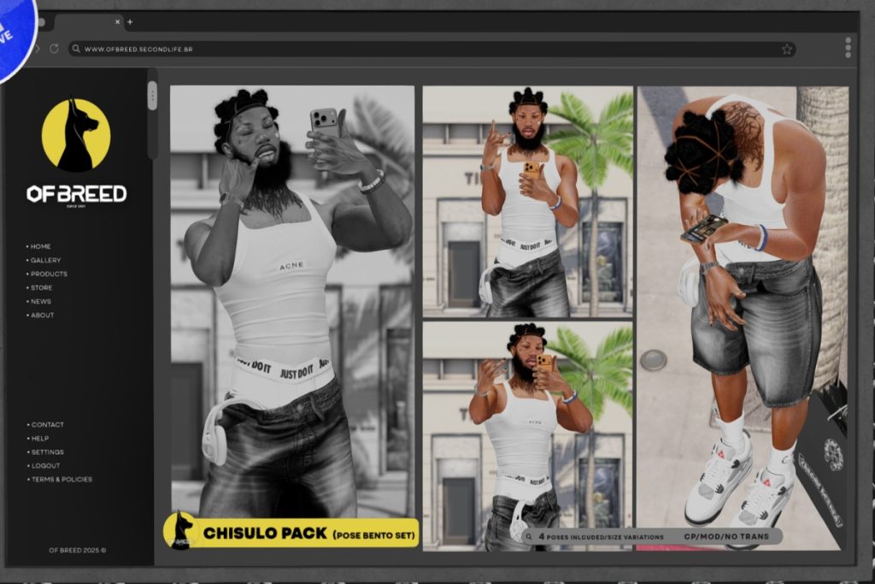This screenshot has height=584, width=875.
Task: Click the magnifier icon in info bar
Action: tap(528, 536)
